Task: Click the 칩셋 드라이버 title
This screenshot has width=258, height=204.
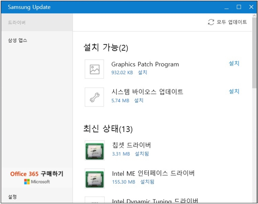Action: tap(131, 145)
